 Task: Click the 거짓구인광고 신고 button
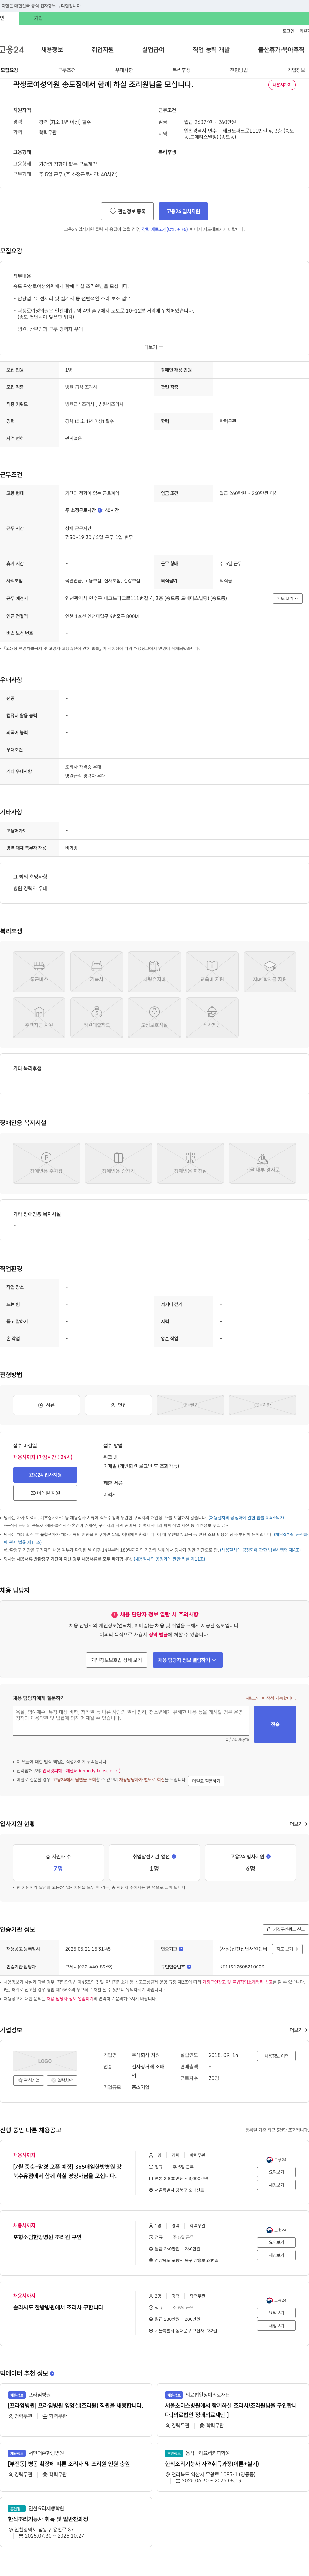tap(285, 1929)
